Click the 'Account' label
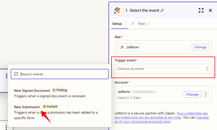This screenshot has width=217, height=130. point(121,82)
